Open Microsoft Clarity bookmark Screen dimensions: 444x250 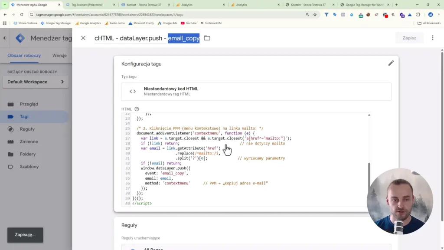(x=141, y=23)
